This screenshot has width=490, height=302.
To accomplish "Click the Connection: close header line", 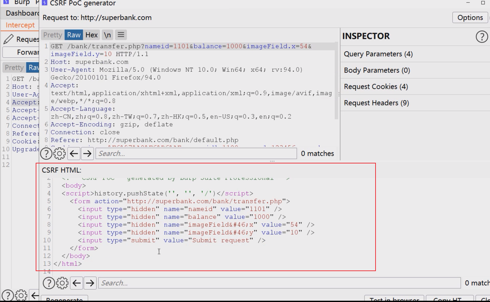I will [85, 132].
